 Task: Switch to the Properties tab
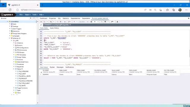53,18
